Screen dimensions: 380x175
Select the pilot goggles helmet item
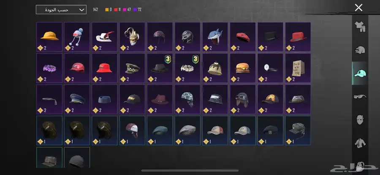pyautogui.click(x=243, y=99)
